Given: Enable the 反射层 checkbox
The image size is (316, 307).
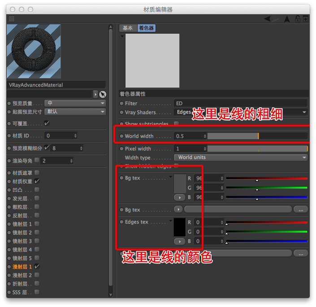Looking at the screenshot, I should pyautogui.click(x=37, y=215).
